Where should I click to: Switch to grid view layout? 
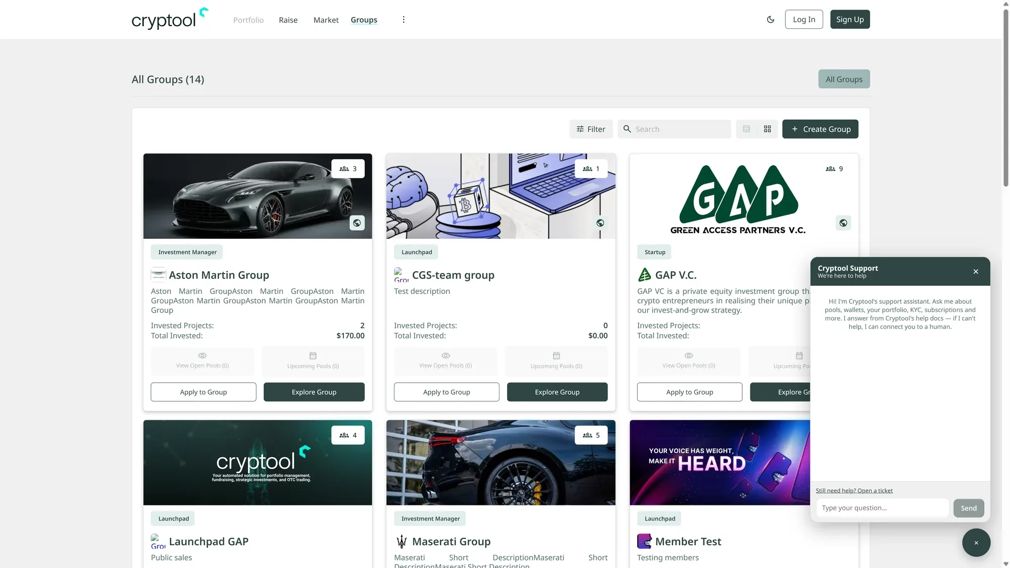(x=768, y=129)
